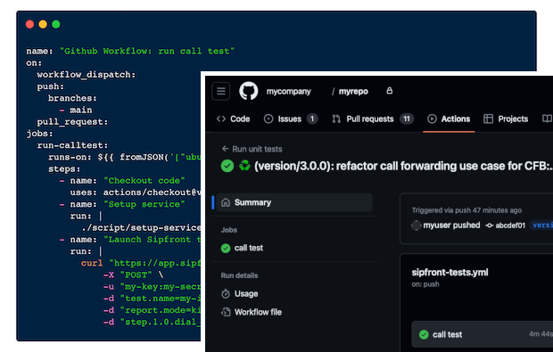Click myuser pushed text

pyautogui.click(x=451, y=225)
